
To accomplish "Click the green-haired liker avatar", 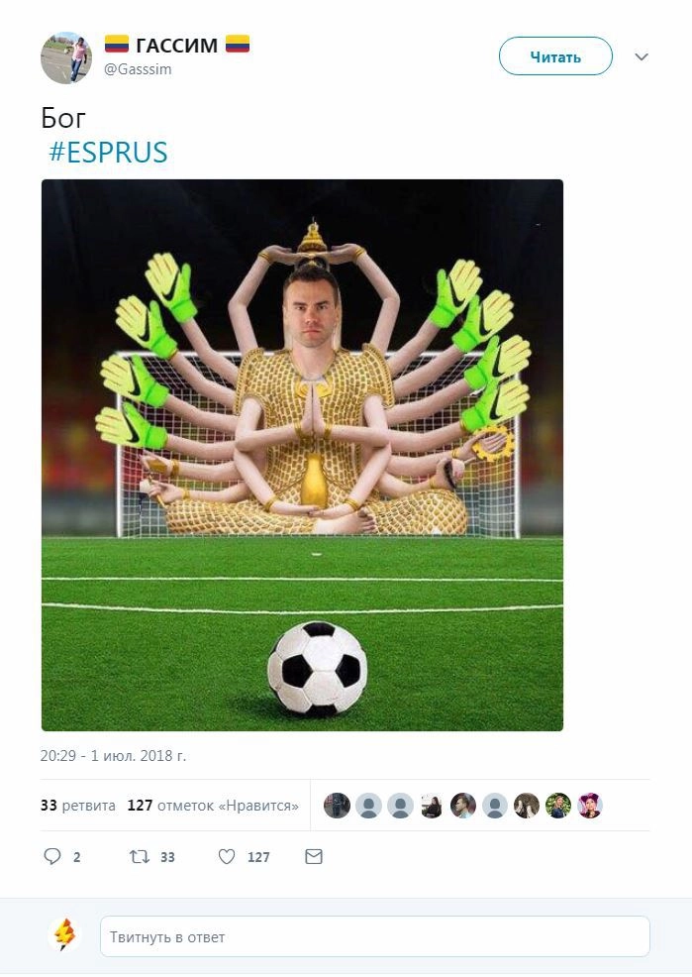I will pyautogui.click(x=558, y=806).
